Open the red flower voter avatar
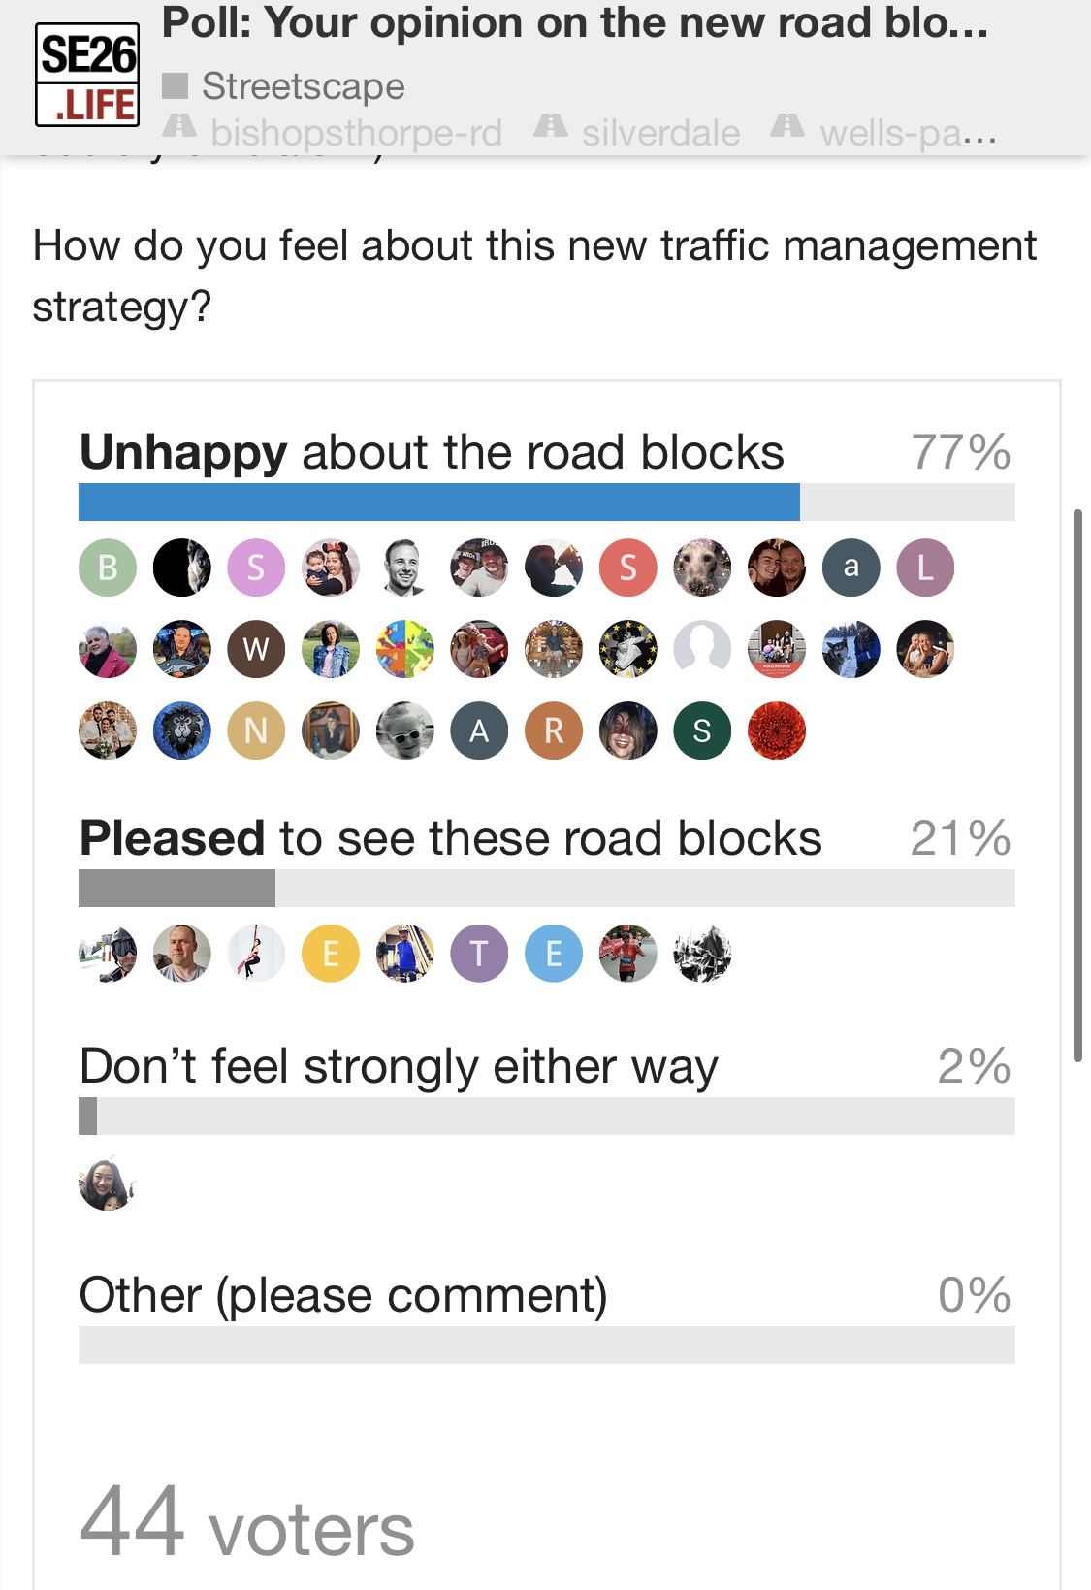The image size is (1091, 1590). (777, 730)
